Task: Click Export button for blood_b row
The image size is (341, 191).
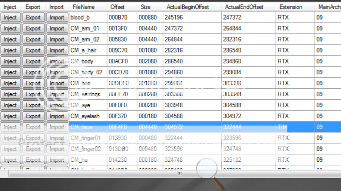Action: pos(34,17)
